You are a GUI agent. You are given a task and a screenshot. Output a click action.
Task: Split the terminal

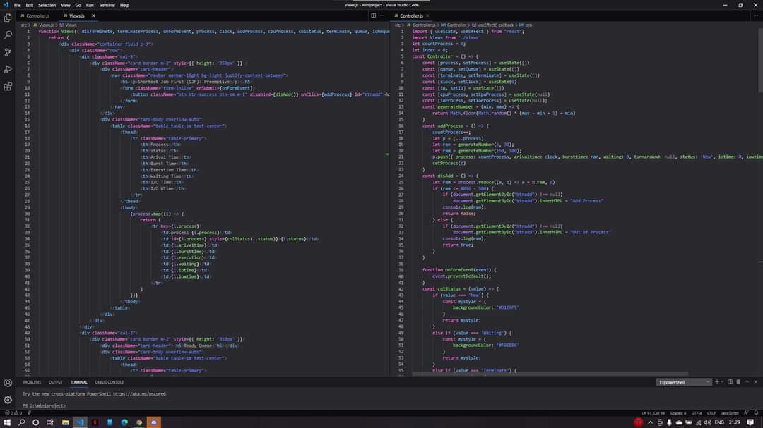coord(730,382)
